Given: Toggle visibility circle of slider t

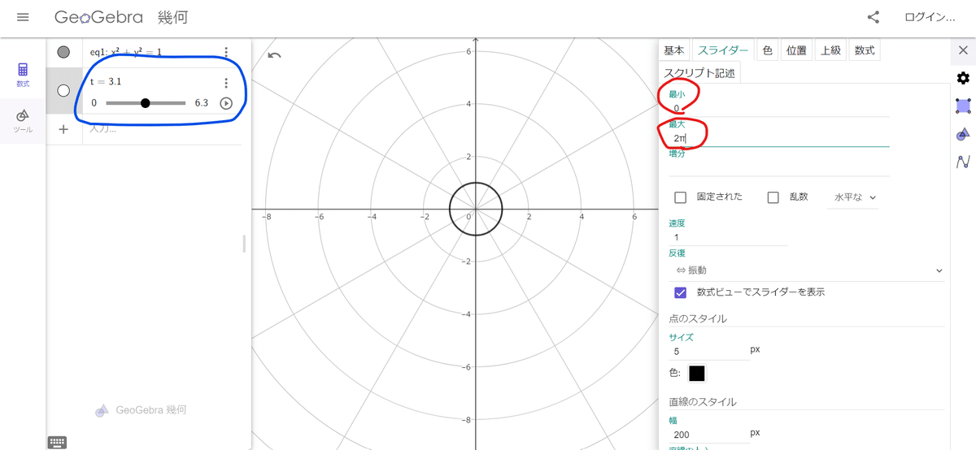Looking at the screenshot, I should click(x=63, y=91).
